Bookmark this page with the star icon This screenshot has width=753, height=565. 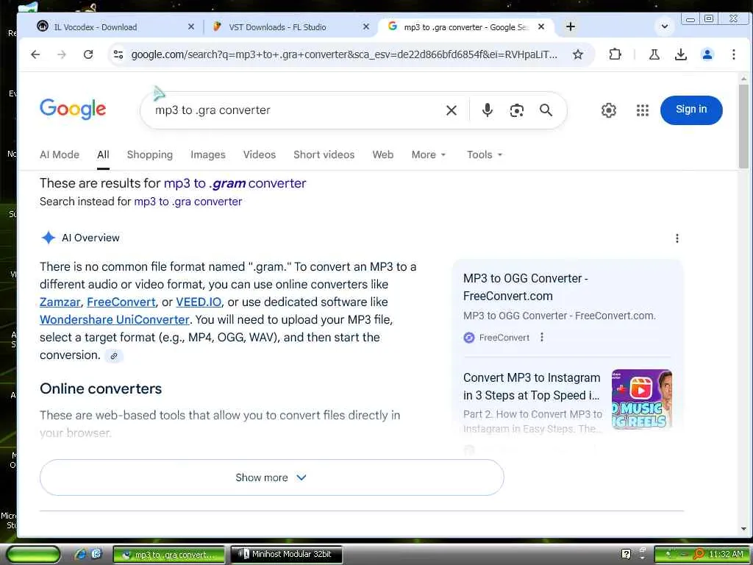[x=578, y=54]
